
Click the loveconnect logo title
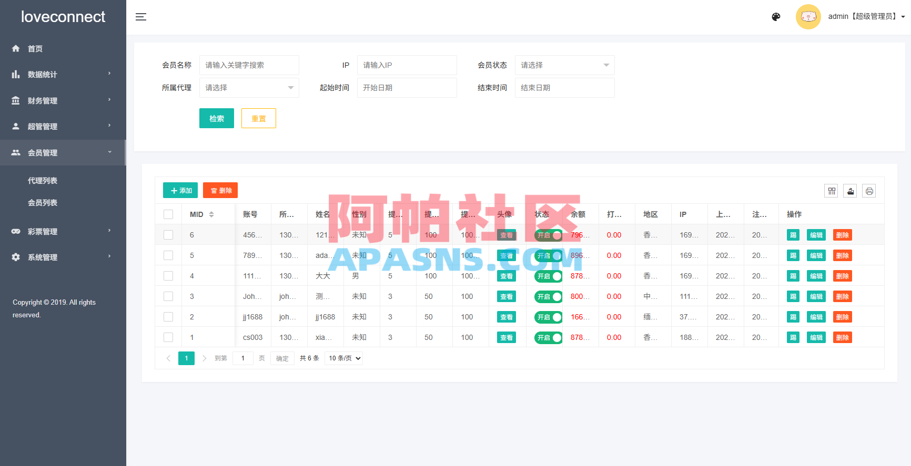[63, 17]
